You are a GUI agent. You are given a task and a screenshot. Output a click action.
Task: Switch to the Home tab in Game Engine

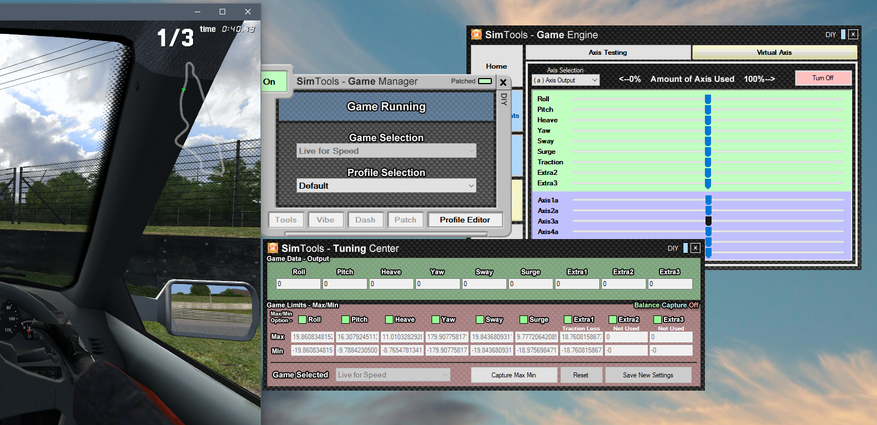tap(496, 66)
